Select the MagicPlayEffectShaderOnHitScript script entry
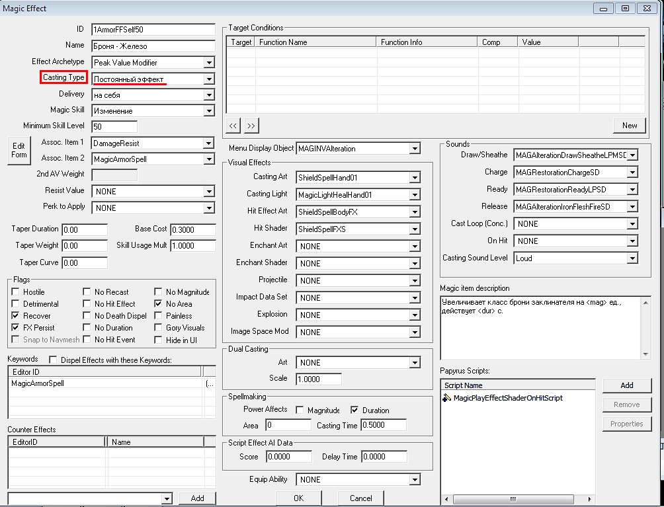This screenshot has height=507, width=664. 507,398
